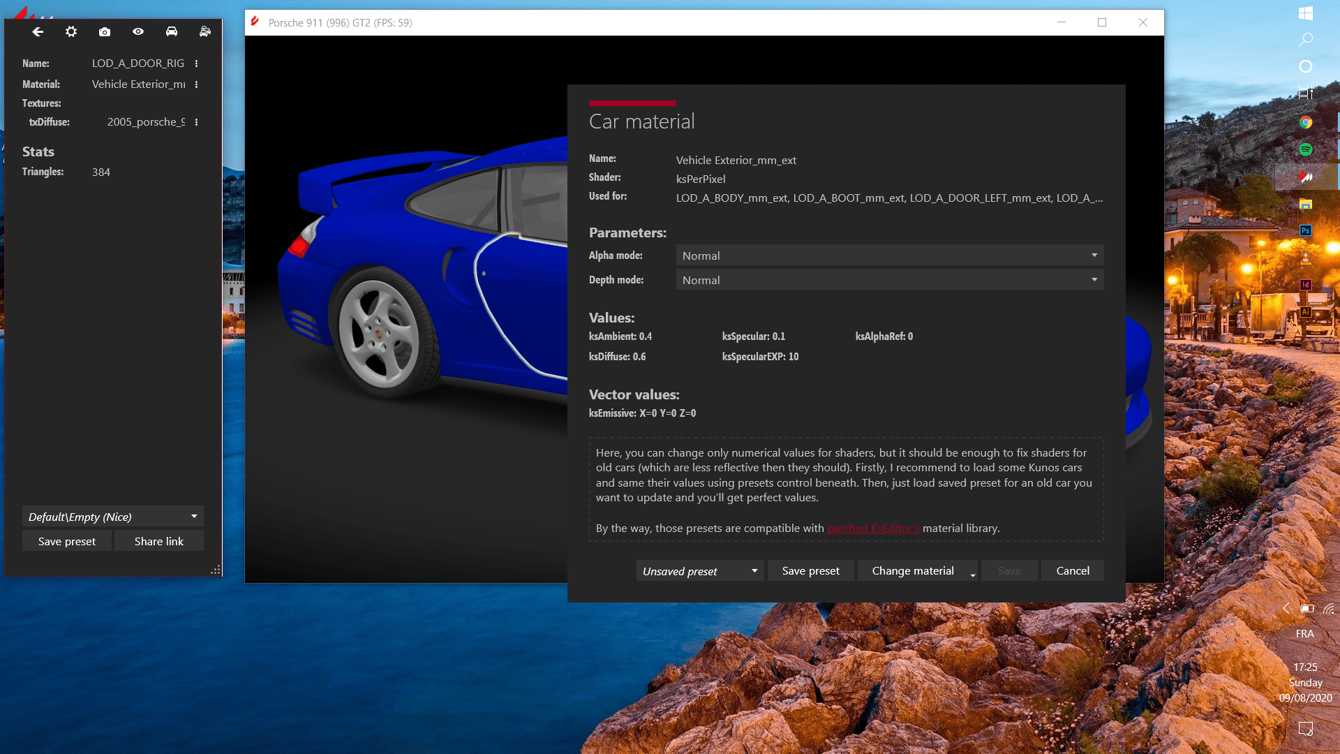
Task: Click the 2005_porsche texture name
Action: pos(147,122)
